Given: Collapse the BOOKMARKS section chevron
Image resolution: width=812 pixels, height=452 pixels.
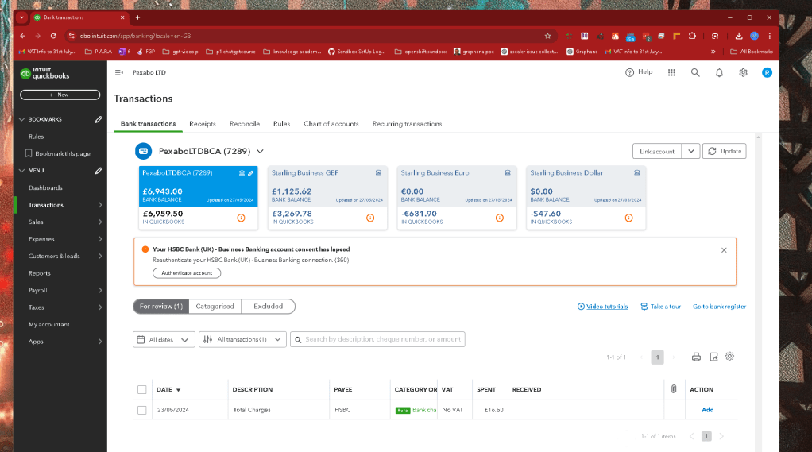Looking at the screenshot, I should pos(21,120).
